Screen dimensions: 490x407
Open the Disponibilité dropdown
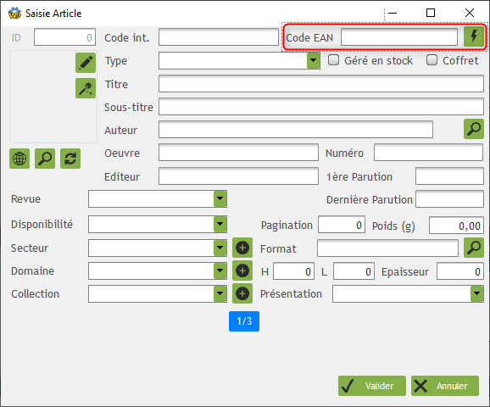220,224
